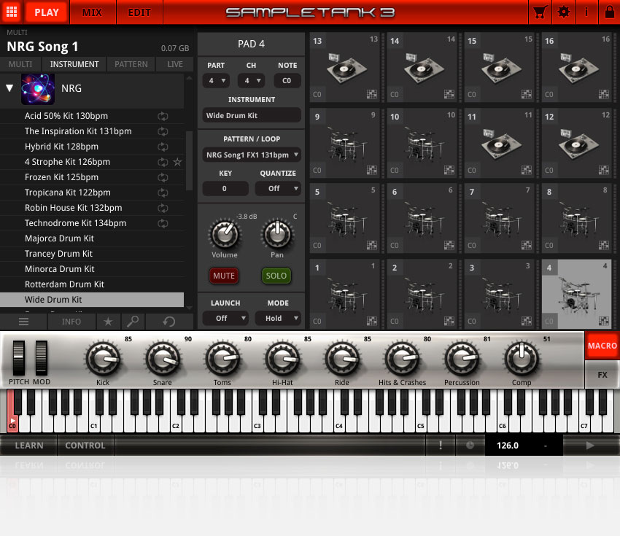620x536 pixels.
Task: Open the QUANTIZE dropdown set to Off
Action: [278, 188]
